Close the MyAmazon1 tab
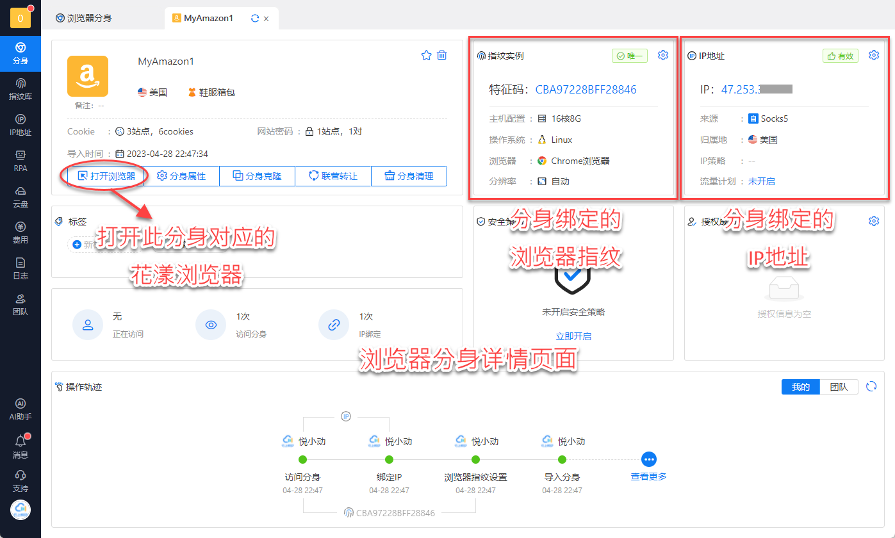Image resolution: width=895 pixels, height=538 pixels. click(x=267, y=19)
